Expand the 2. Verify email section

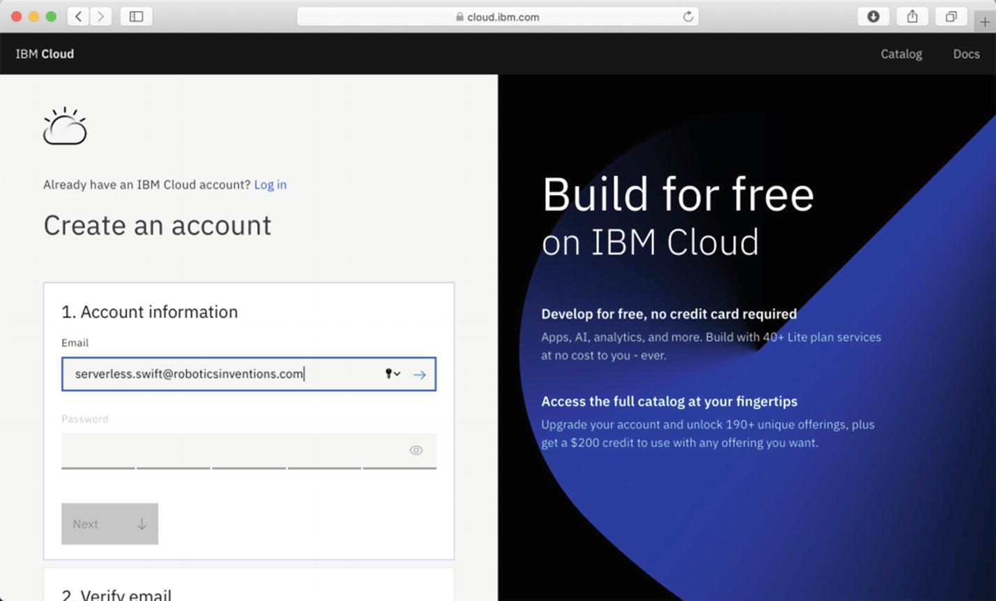pos(116,595)
